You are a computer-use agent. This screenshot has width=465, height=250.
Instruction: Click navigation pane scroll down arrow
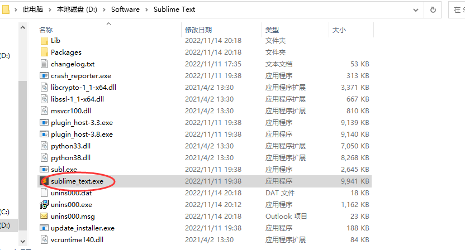click(x=22, y=242)
